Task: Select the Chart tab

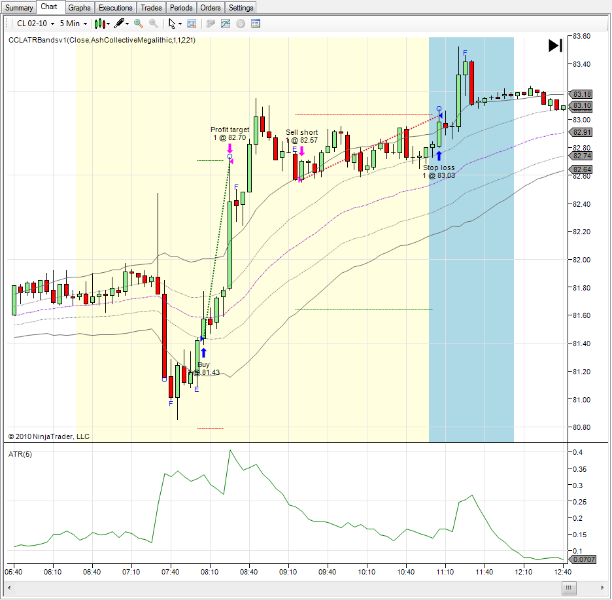Action: click(x=49, y=7)
